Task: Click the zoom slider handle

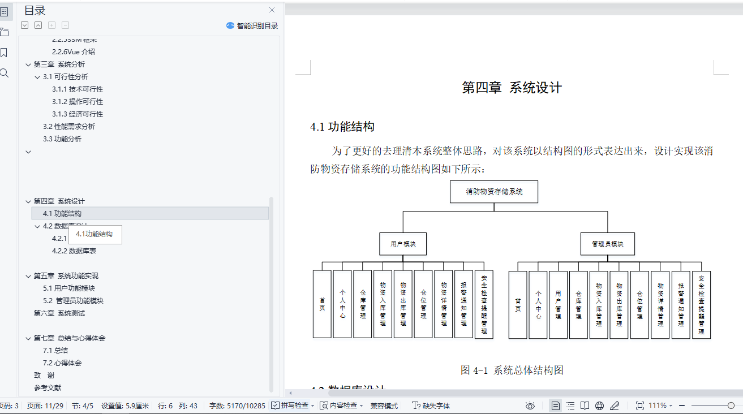Action: [x=731, y=406]
